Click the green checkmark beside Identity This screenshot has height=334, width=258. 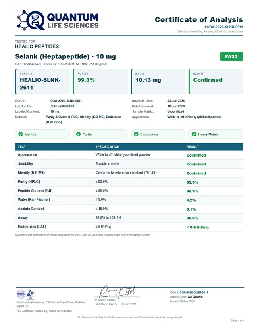pos(21,134)
